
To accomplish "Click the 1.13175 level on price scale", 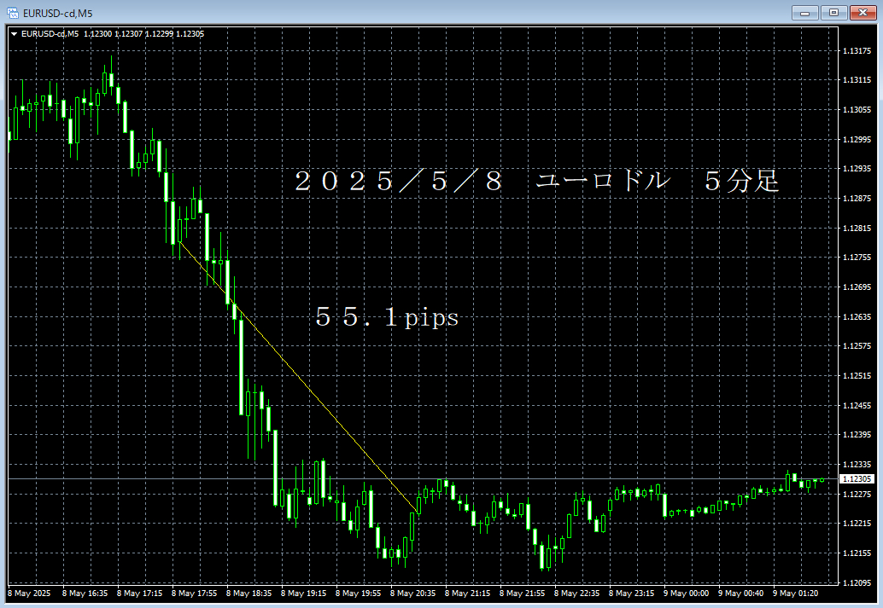I will 857,51.
